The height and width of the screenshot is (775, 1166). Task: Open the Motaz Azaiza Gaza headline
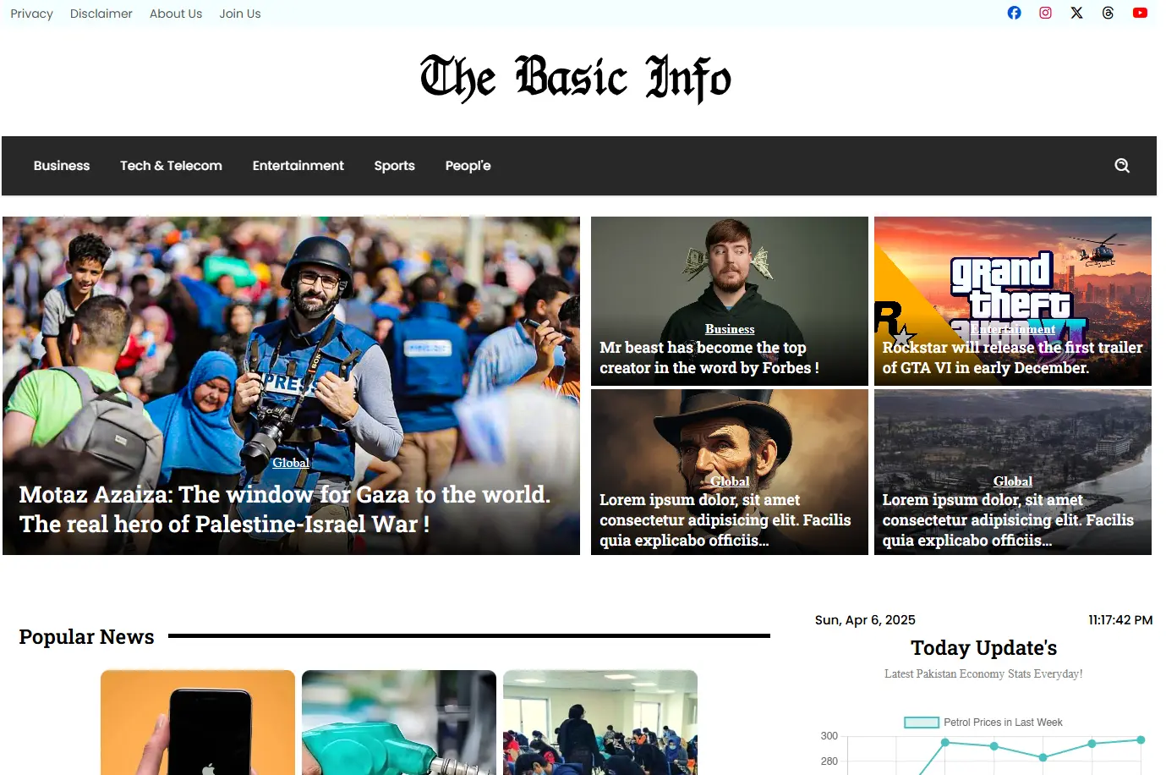tap(285, 509)
